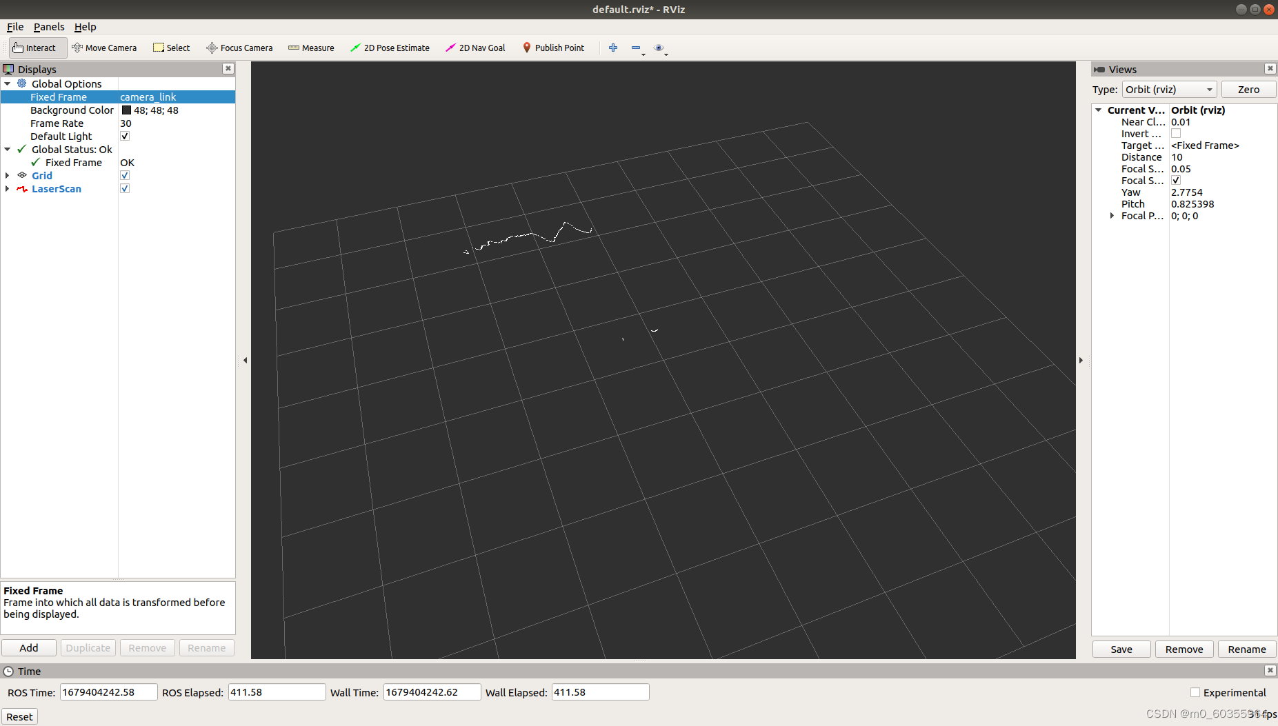Select the Distance value 10
1278x726 pixels.
(1177, 157)
